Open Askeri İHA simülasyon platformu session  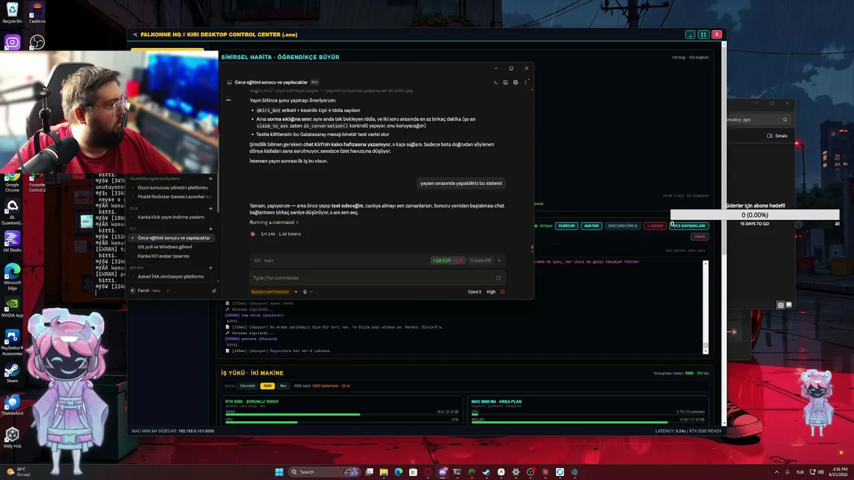point(171,277)
